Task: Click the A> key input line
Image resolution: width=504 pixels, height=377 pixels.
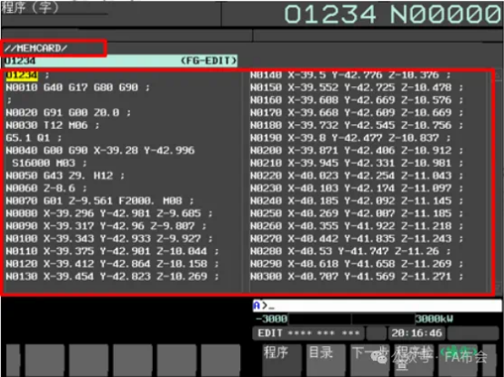Action: tap(377, 306)
